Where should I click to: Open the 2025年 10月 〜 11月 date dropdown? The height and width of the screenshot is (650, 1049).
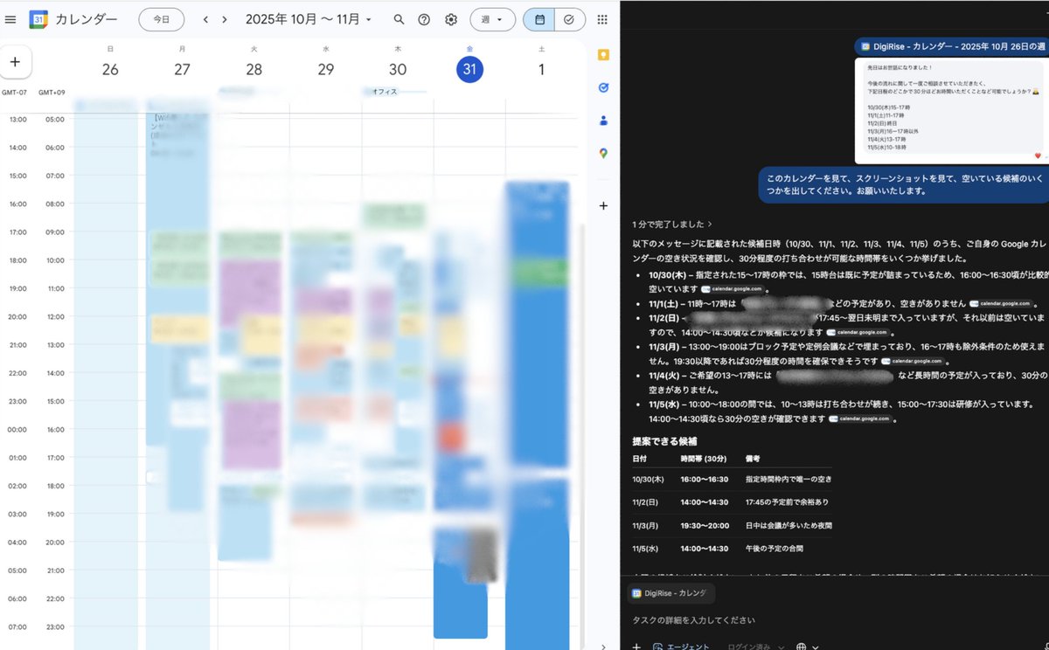[309, 19]
